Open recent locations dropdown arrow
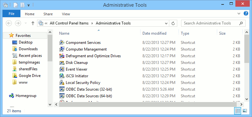 26,23
